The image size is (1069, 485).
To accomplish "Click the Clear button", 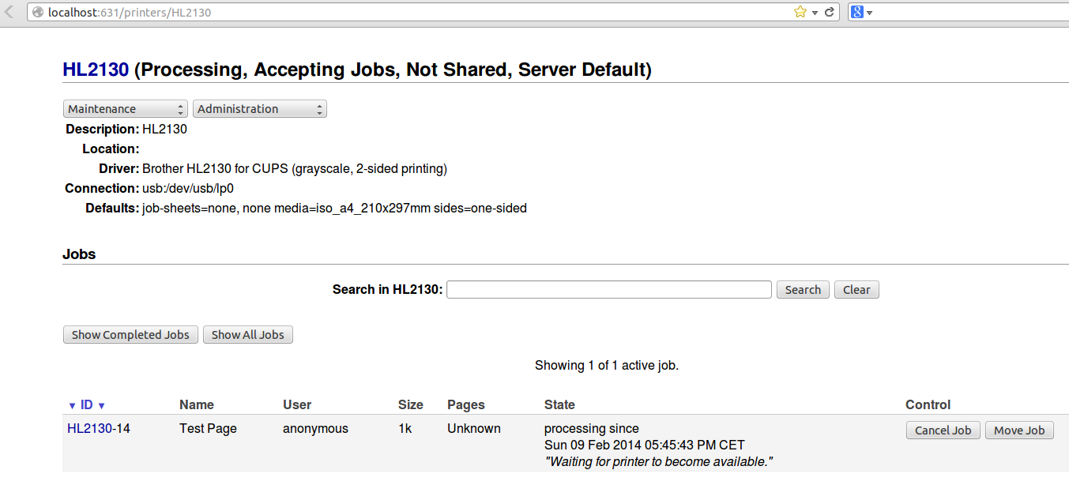I will pyautogui.click(x=856, y=289).
